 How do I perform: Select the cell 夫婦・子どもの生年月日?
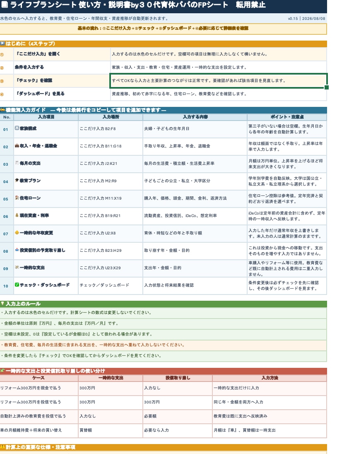195,129
